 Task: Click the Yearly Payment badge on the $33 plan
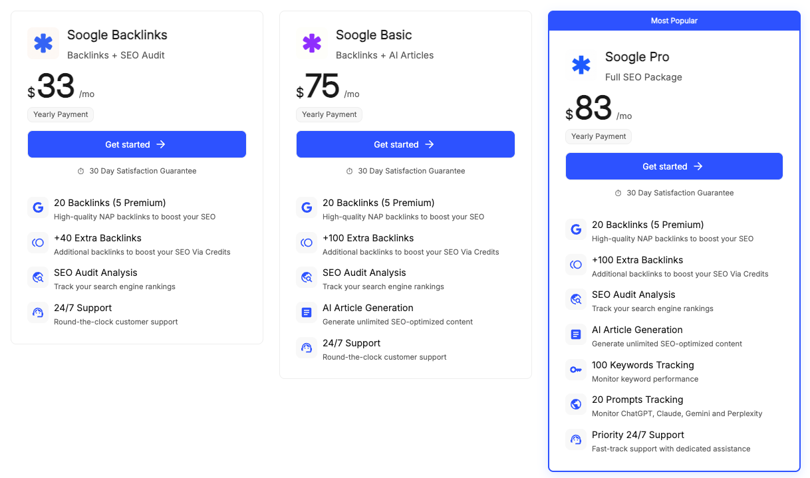[61, 114]
